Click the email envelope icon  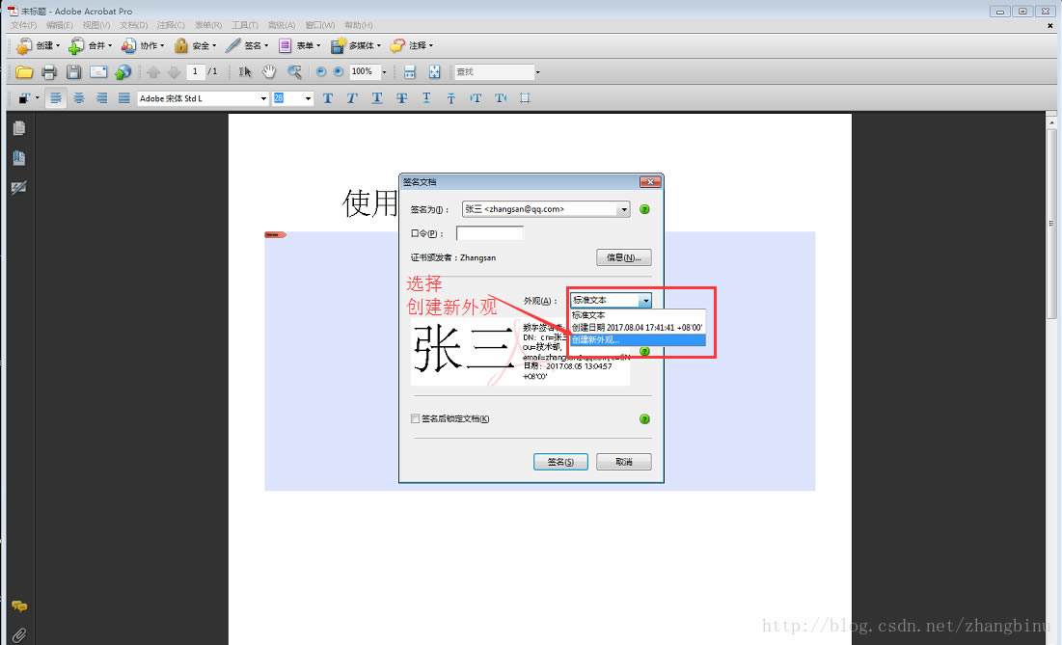point(98,71)
